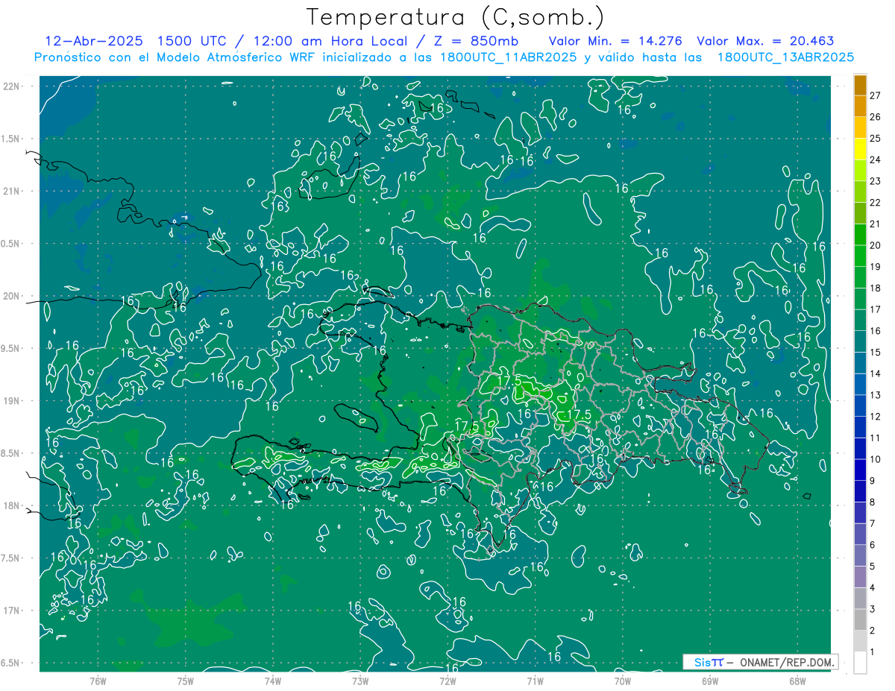
Task: Click the '76W' longitude axis label
Action: (x=98, y=681)
